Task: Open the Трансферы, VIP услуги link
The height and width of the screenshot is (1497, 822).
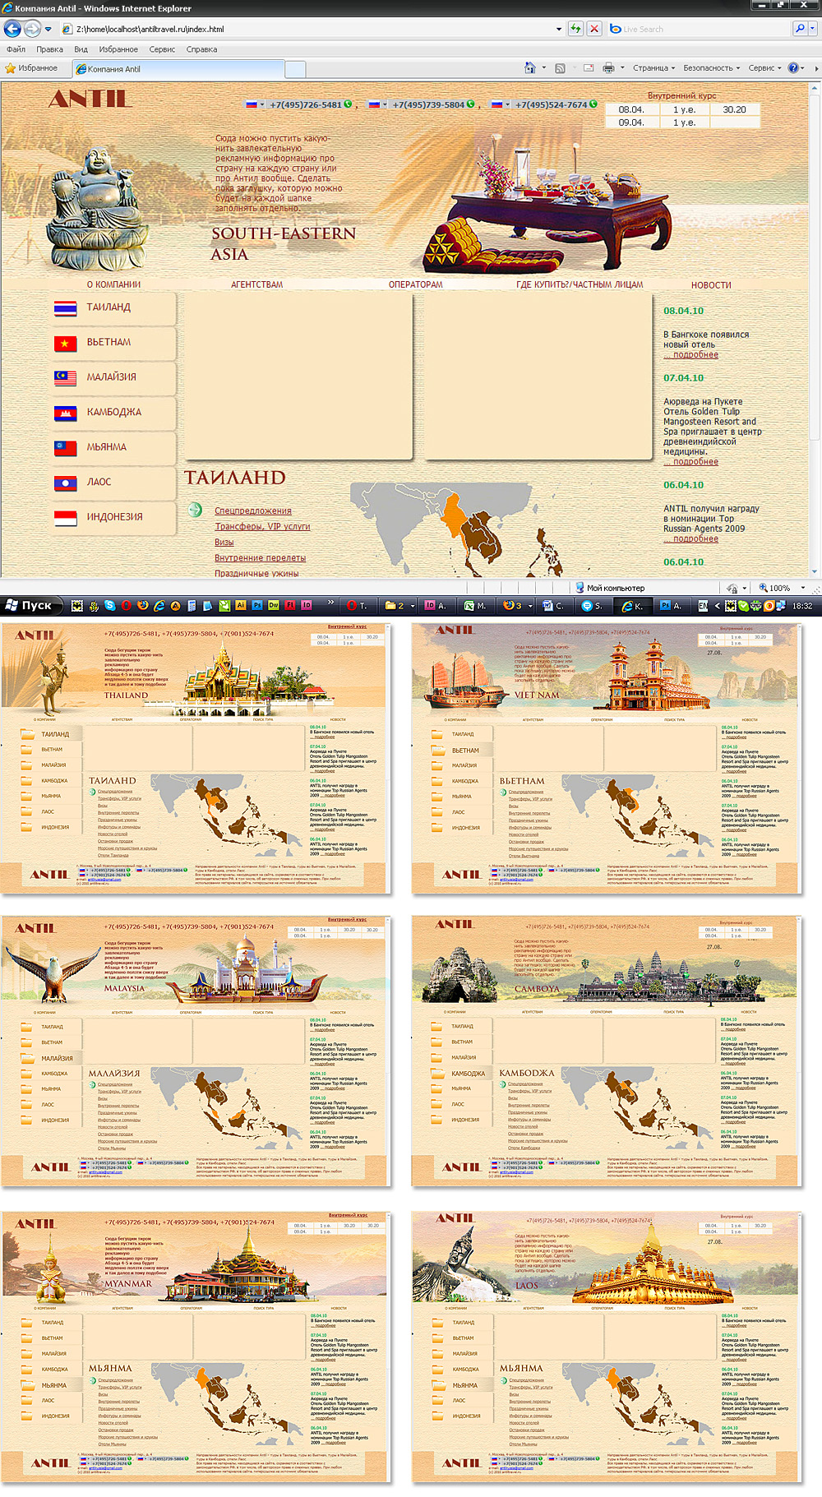Action: [262, 526]
